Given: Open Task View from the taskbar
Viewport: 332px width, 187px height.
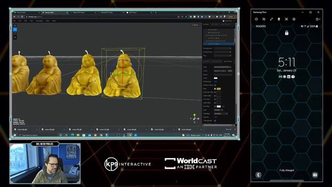Looking at the screenshot, I should coord(66,135).
